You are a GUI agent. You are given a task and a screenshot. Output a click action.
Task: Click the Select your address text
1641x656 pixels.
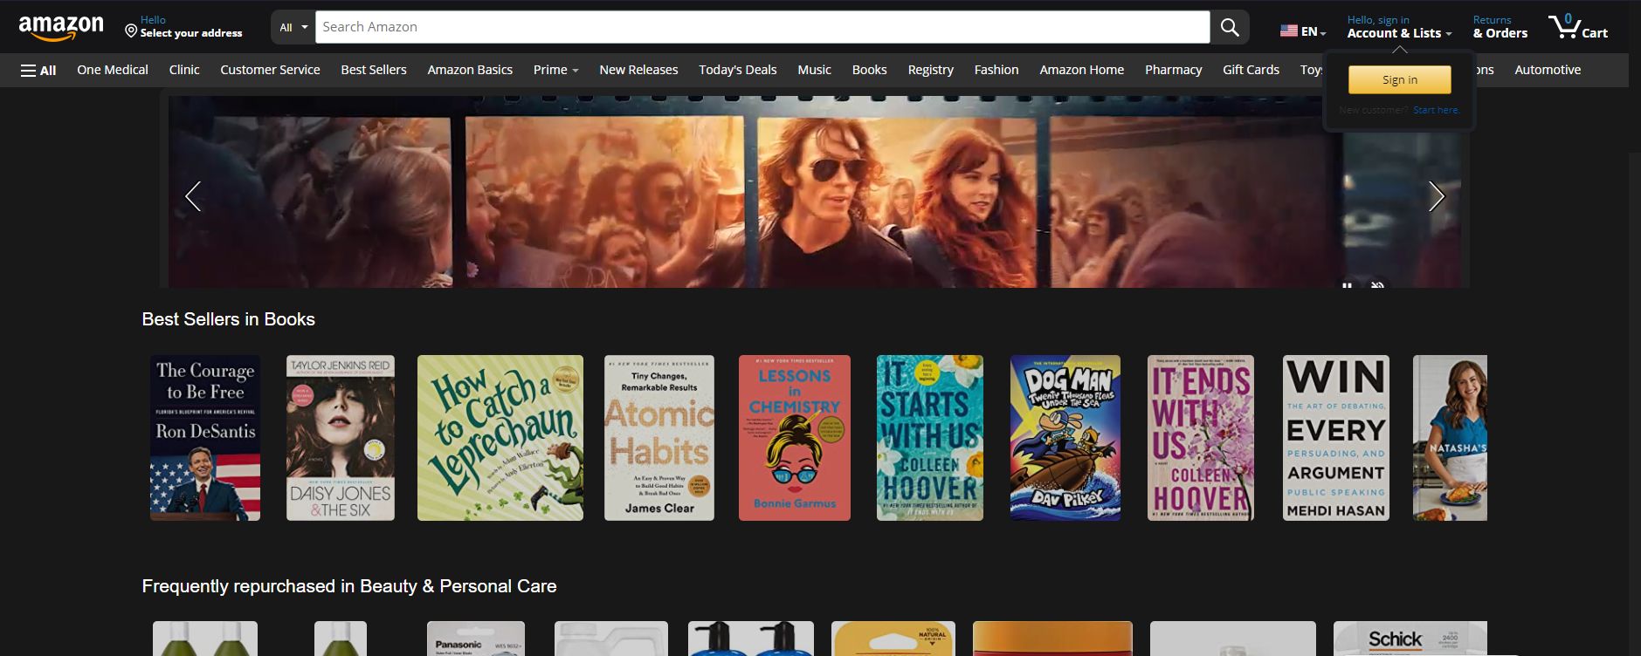coord(191,33)
